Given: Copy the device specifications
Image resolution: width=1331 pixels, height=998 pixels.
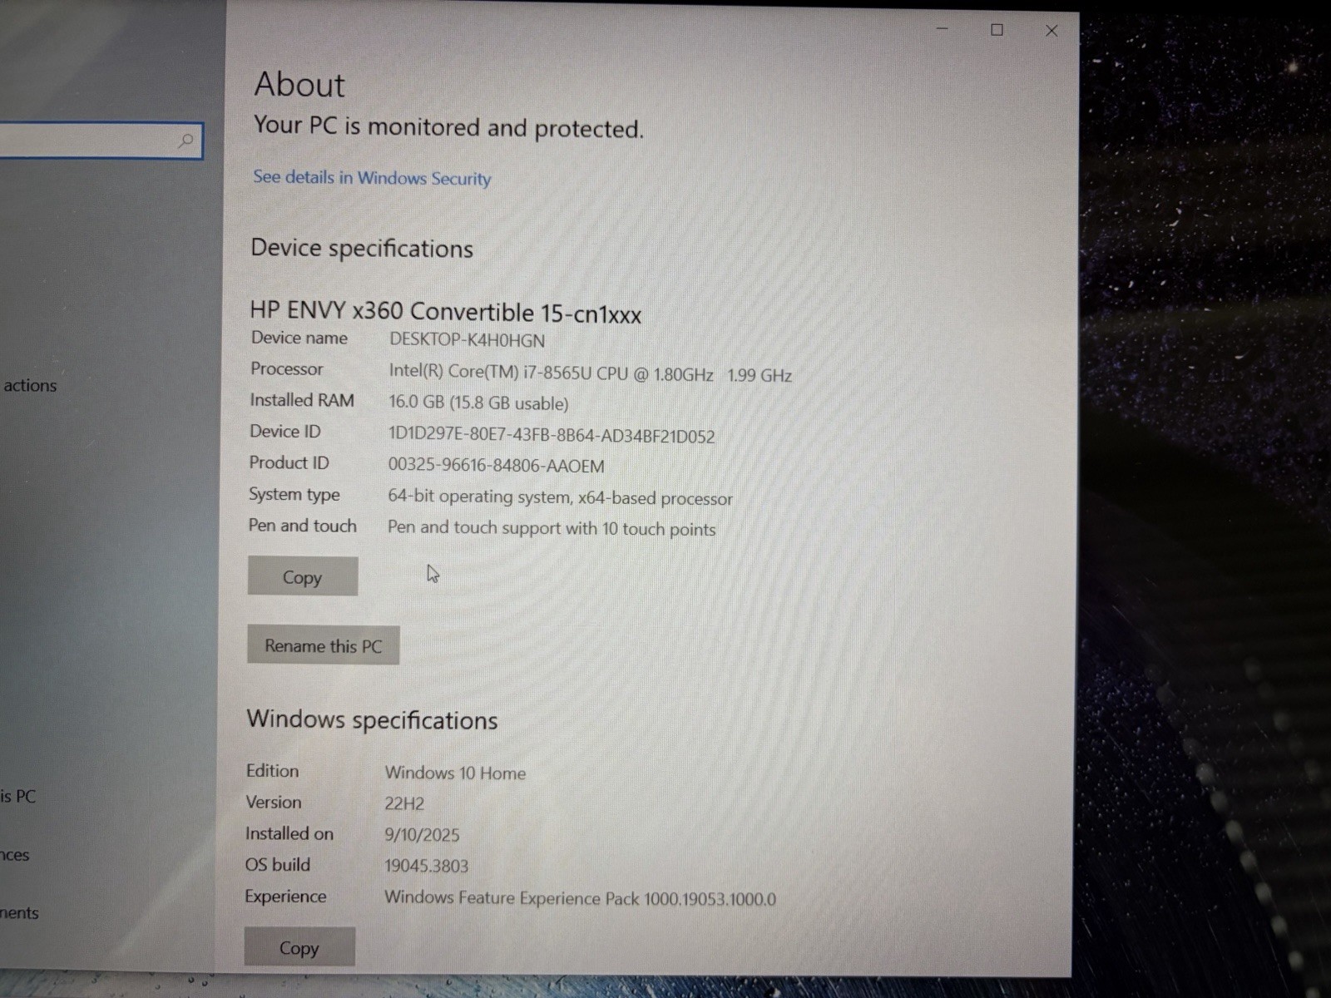Looking at the screenshot, I should (303, 576).
